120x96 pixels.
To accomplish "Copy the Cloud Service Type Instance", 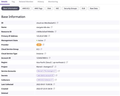I will (x=45, y=53).
